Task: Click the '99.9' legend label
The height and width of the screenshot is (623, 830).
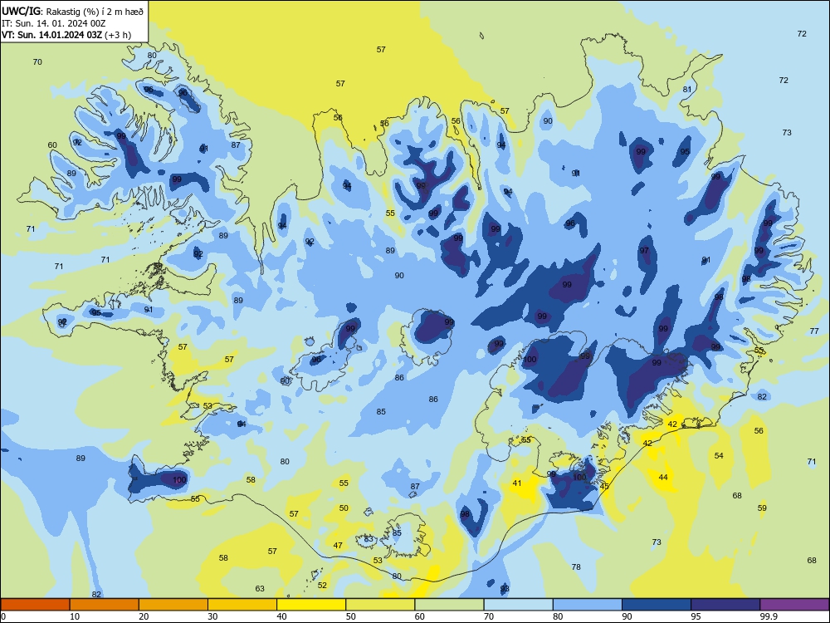Action: click(x=769, y=616)
